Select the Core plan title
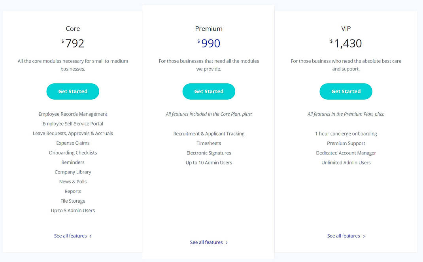 coord(73,28)
